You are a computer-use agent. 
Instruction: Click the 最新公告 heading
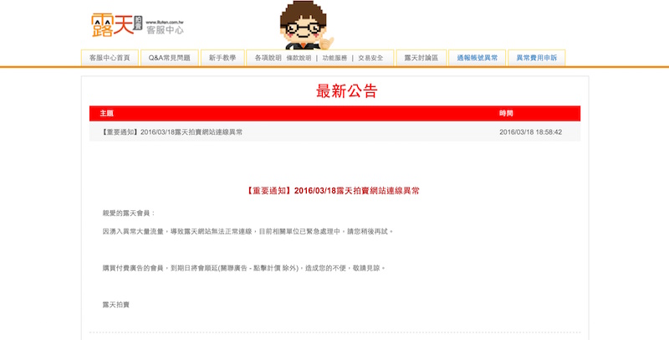[346, 91]
